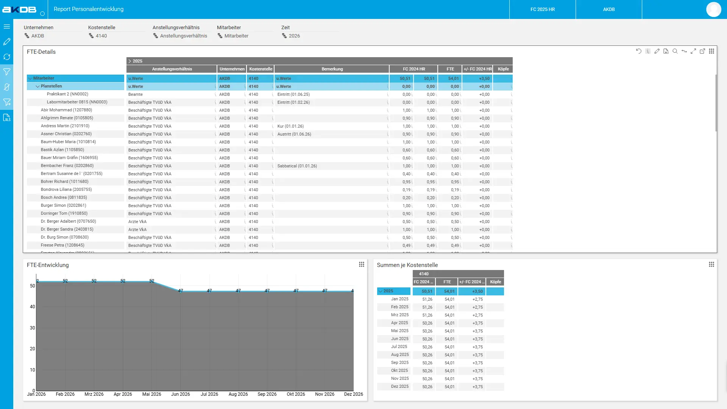
Task: Open grid menu of FTE-Entwicklung panel
Action: coord(362,264)
